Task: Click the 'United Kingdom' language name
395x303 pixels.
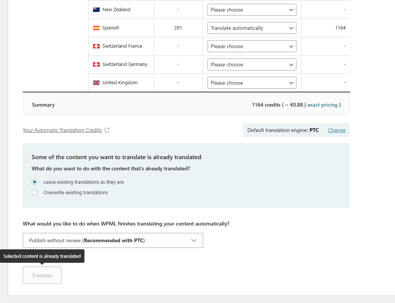Action: point(120,83)
